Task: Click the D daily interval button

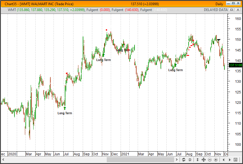Action: pos(190,160)
